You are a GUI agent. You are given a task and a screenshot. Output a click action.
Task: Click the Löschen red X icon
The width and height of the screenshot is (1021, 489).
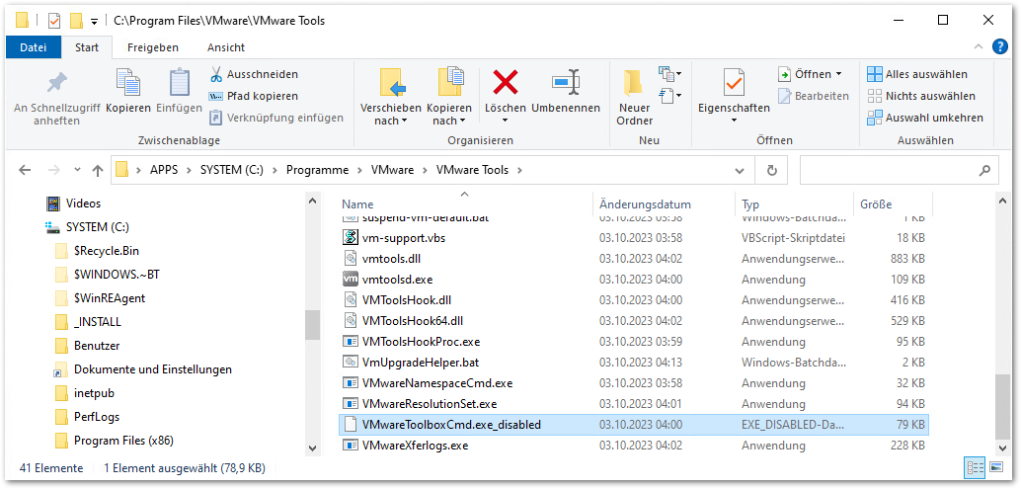click(506, 82)
